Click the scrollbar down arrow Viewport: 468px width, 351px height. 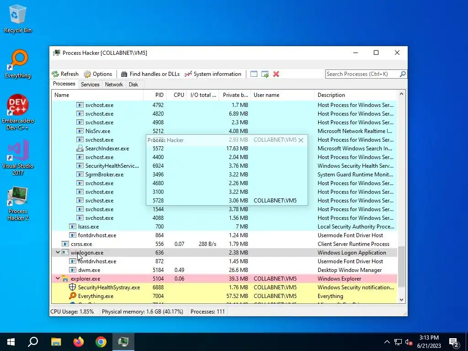tap(401, 300)
